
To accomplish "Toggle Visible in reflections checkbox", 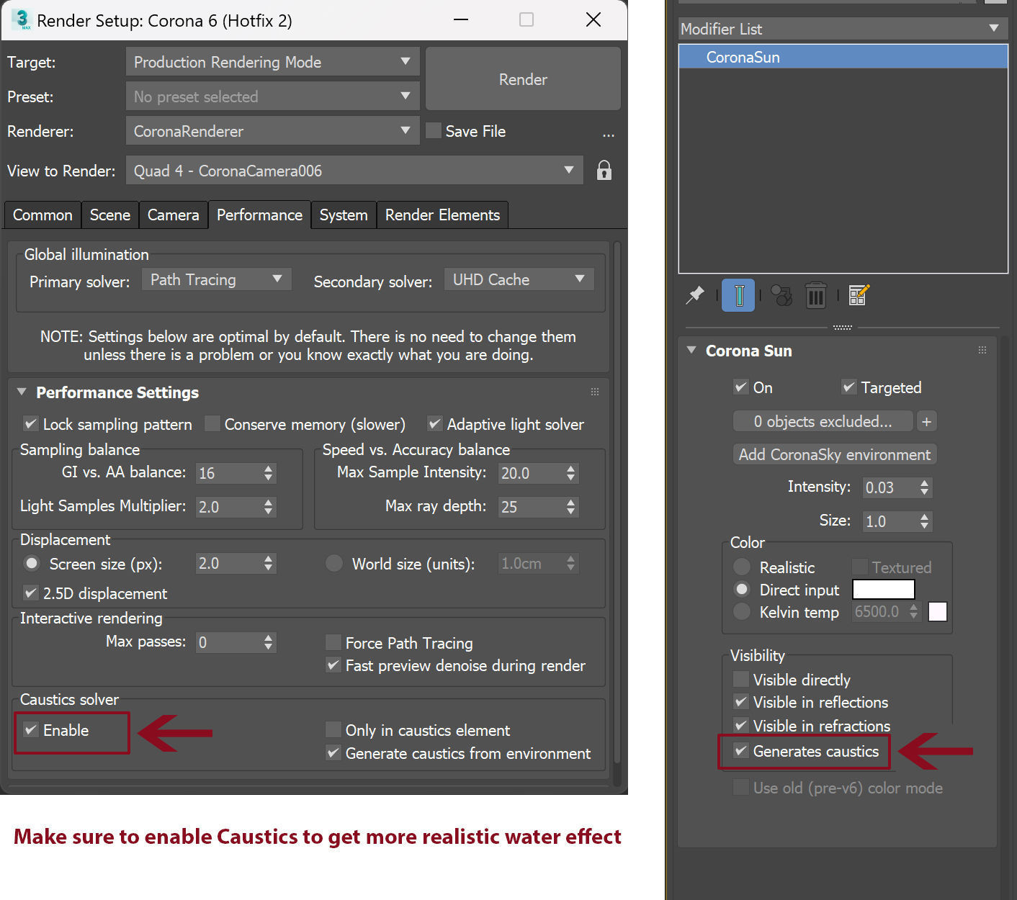I will pos(741,701).
